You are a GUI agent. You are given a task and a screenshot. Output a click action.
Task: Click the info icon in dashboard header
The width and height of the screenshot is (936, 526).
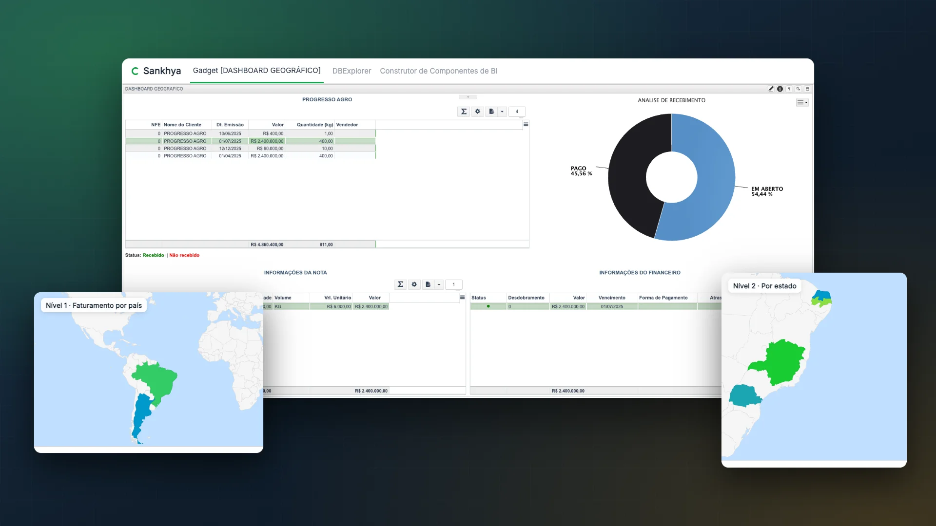tap(780, 89)
